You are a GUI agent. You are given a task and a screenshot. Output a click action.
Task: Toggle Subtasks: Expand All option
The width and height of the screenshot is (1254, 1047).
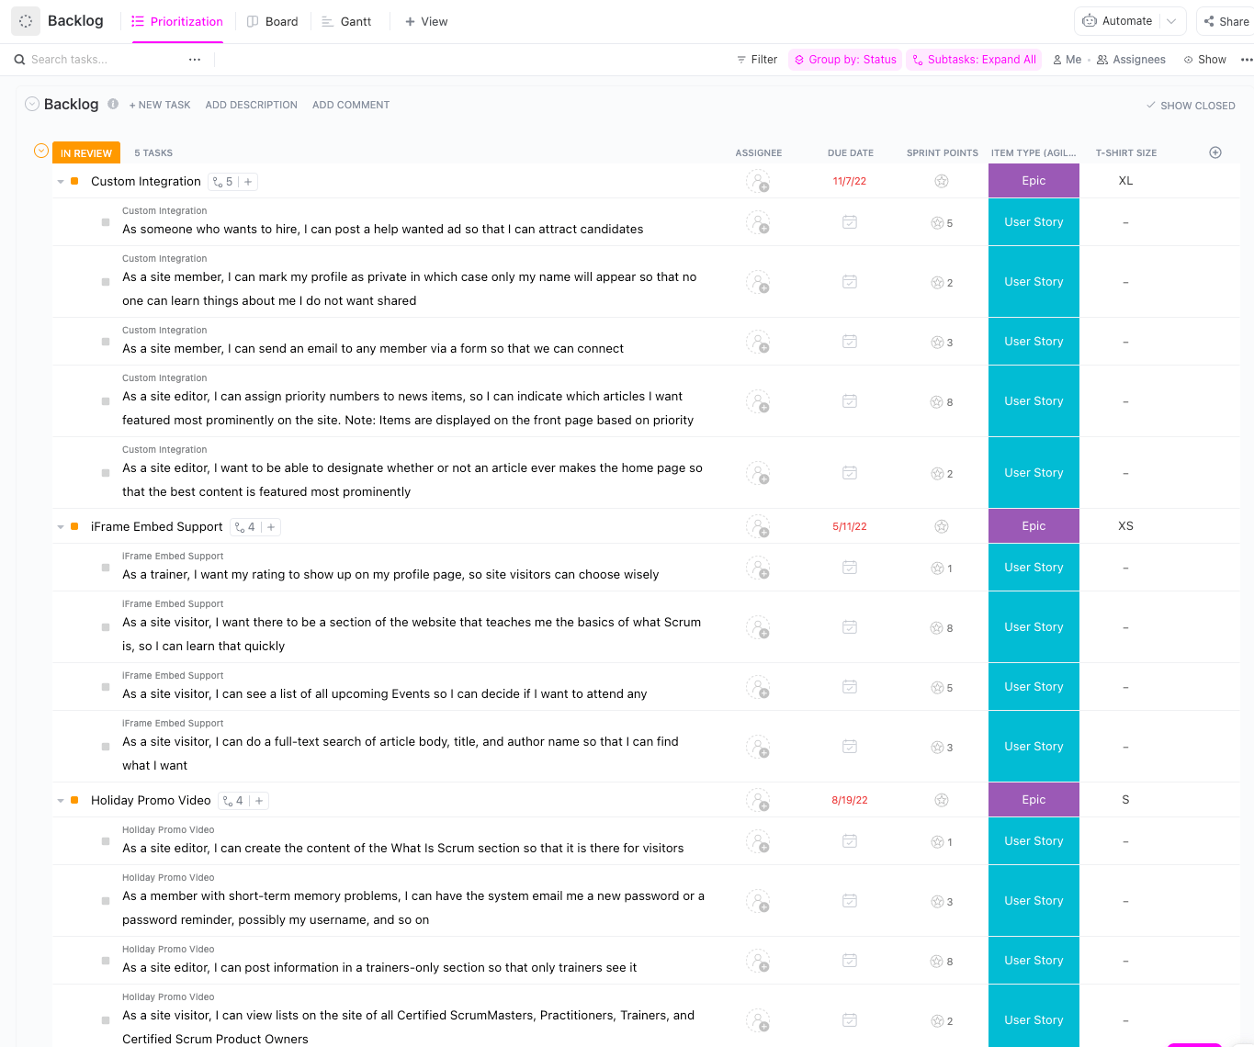[974, 60]
